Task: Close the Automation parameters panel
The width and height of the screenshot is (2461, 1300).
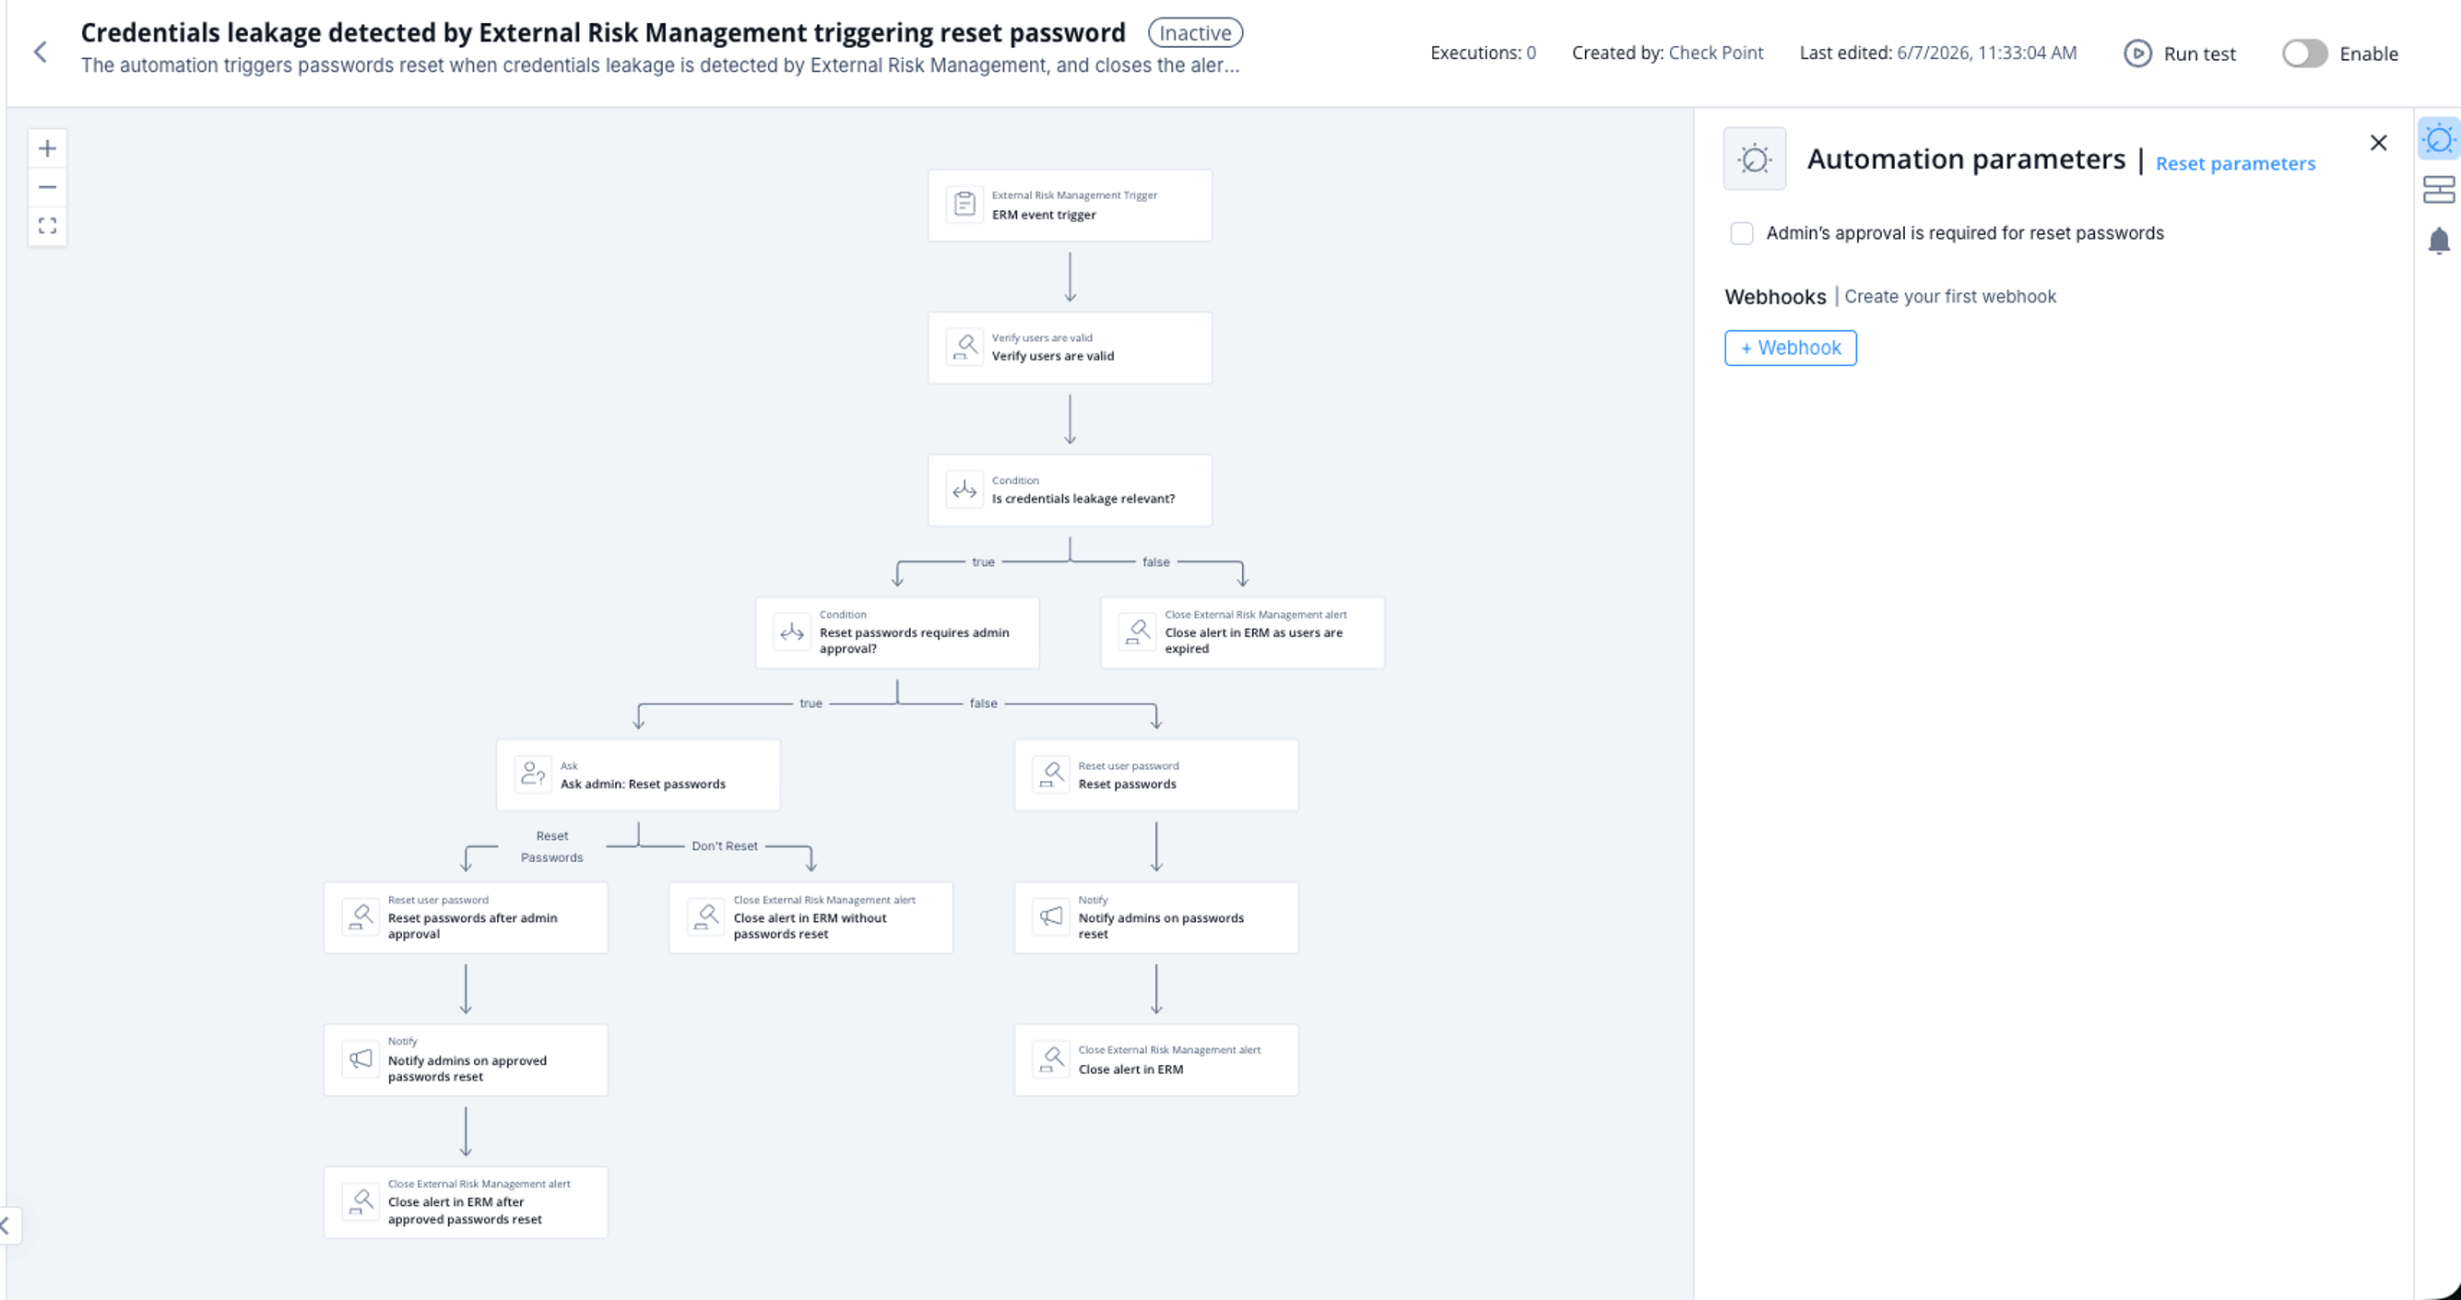Action: click(2378, 142)
